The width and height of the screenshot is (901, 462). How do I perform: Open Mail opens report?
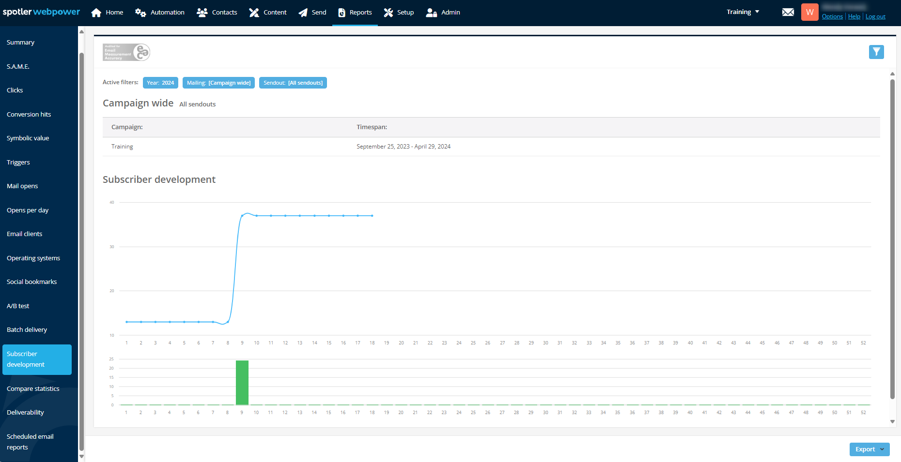click(22, 186)
